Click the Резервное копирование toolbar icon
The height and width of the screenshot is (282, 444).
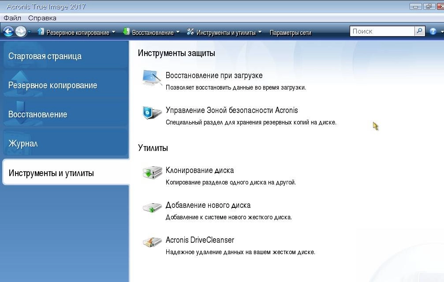coord(41,31)
